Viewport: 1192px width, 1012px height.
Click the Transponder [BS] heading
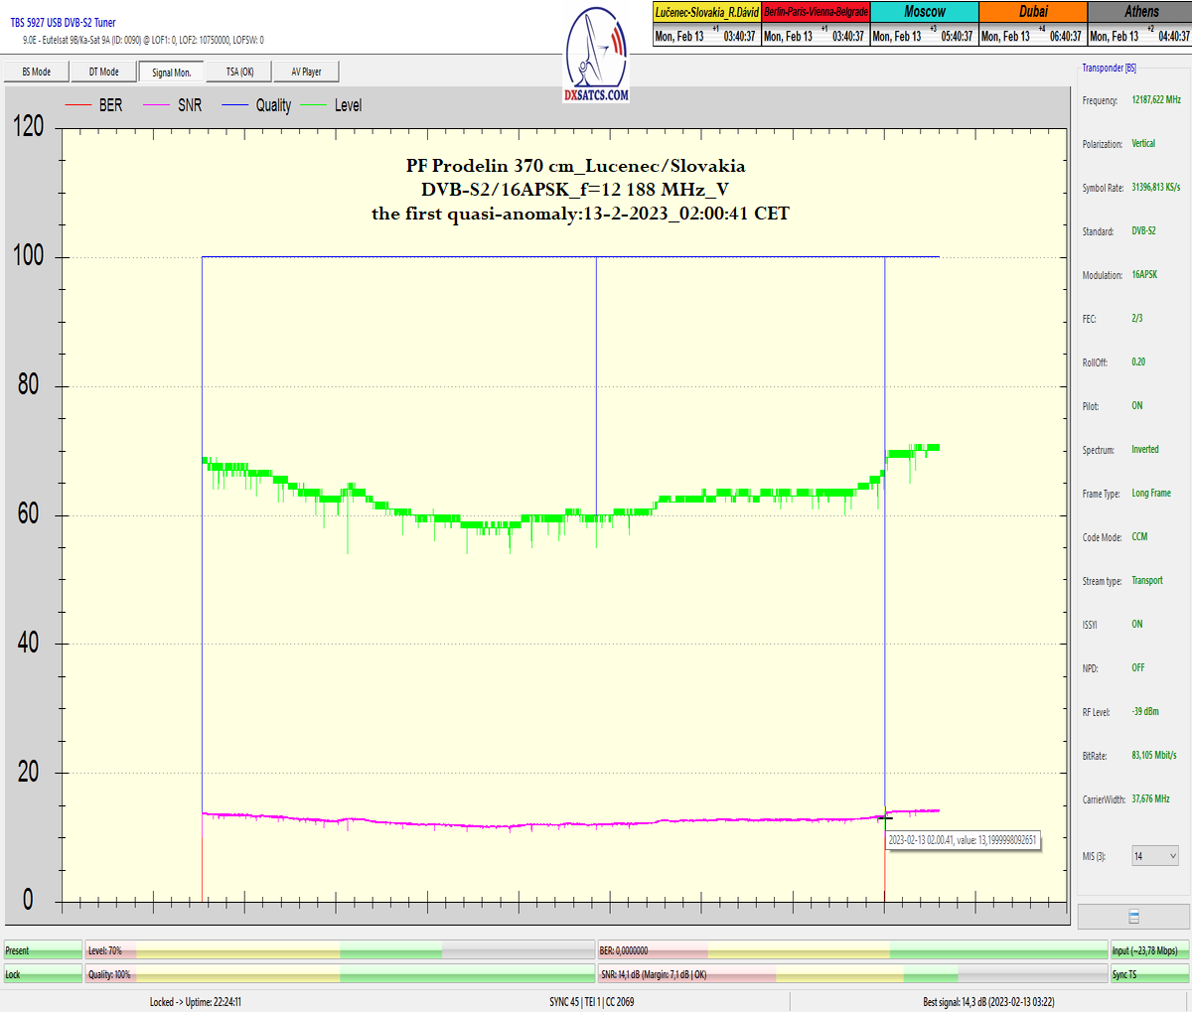pyautogui.click(x=1109, y=68)
